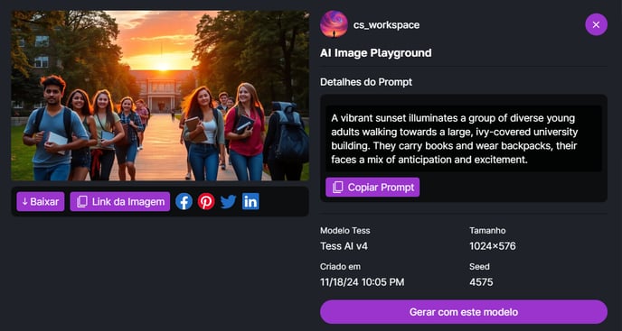Select the 1024×576 size value
The width and height of the screenshot is (622, 331).
coord(493,246)
